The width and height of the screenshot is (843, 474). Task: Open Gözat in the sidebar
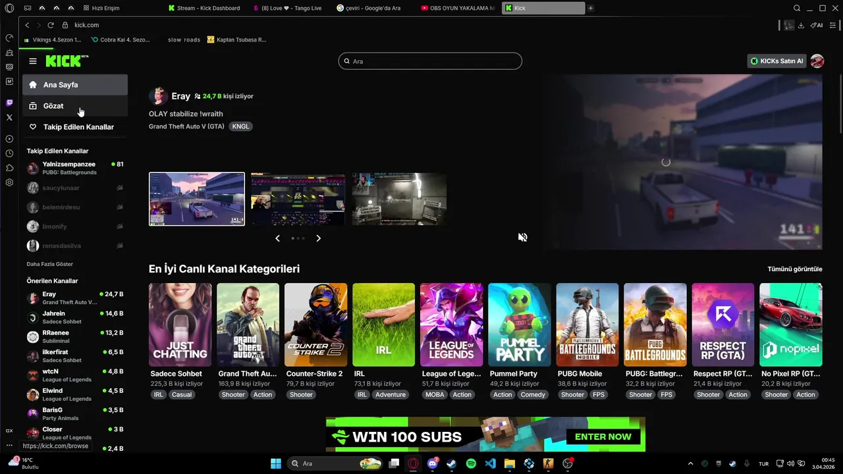[75, 106]
